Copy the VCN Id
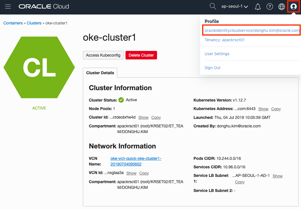The width and height of the screenshot is (301, 209). point(144,173)
